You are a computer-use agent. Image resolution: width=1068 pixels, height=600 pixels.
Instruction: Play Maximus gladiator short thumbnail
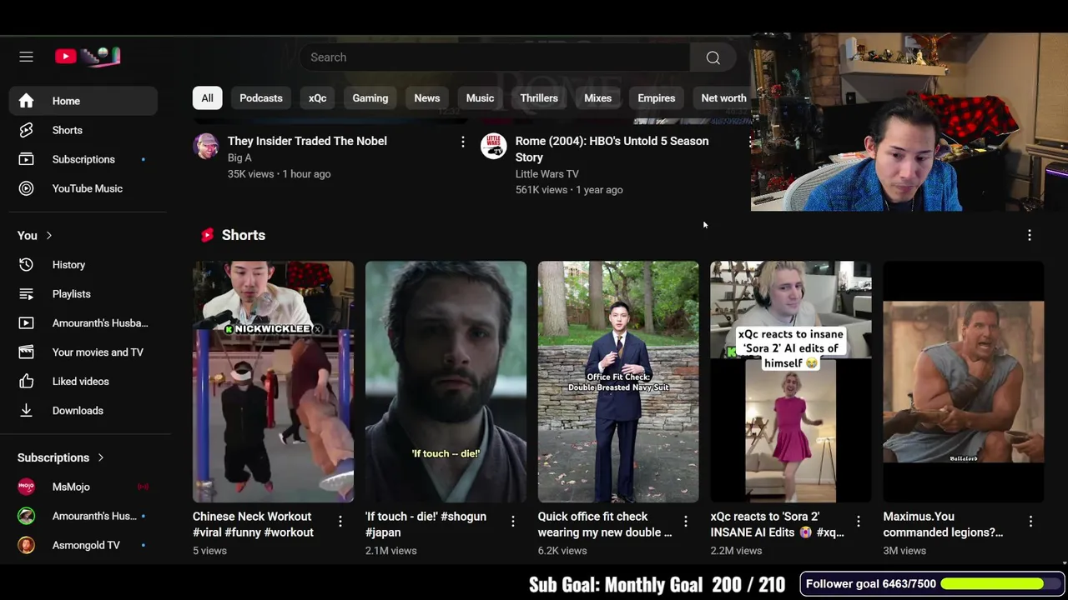click(x=964, y=382)
